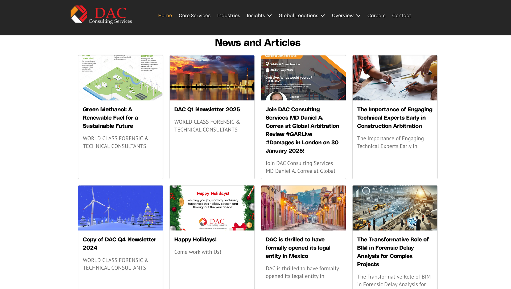Open the wind turbine winter thumbnail
The height and width of the screenshot is (289, 511).
click(120, 208)
